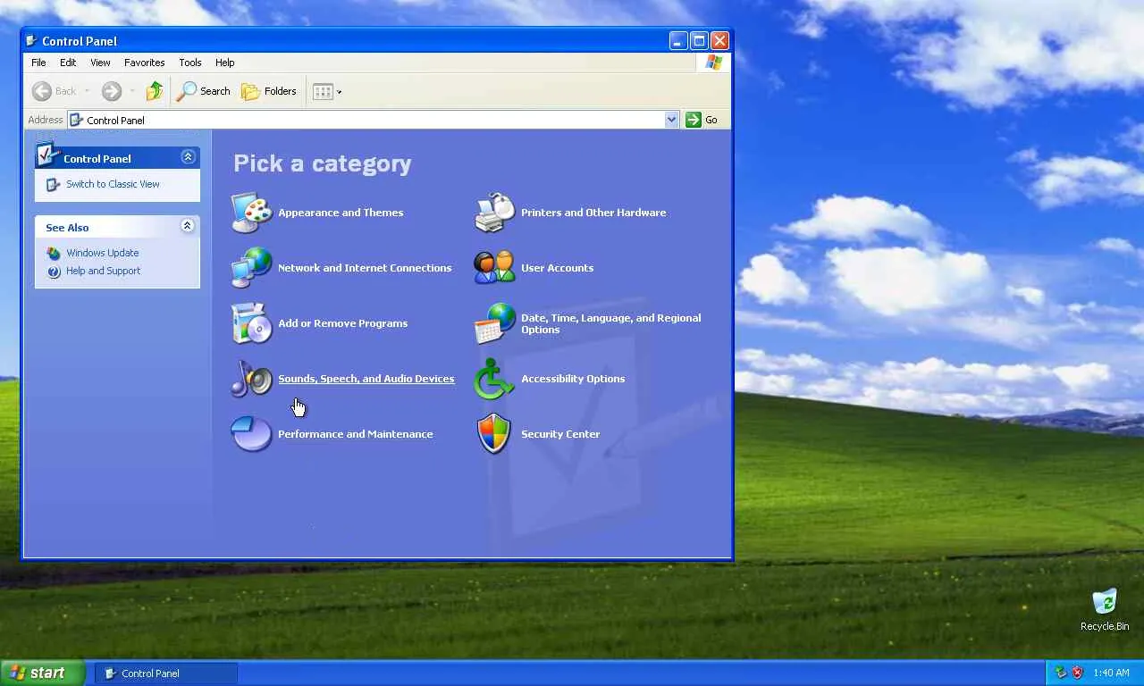Click inside the Address bar field
This screenshot has height=686, width=1144.
pyautogui.click(x=374, y=120)
